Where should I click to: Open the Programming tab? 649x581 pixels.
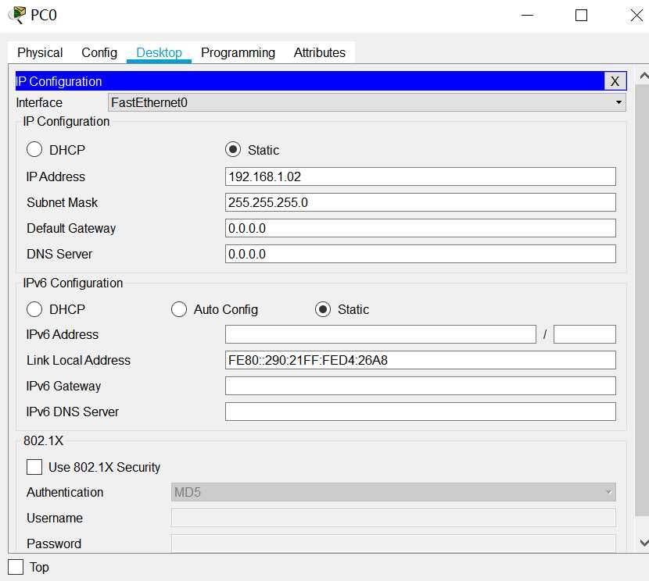coord(238,52)
